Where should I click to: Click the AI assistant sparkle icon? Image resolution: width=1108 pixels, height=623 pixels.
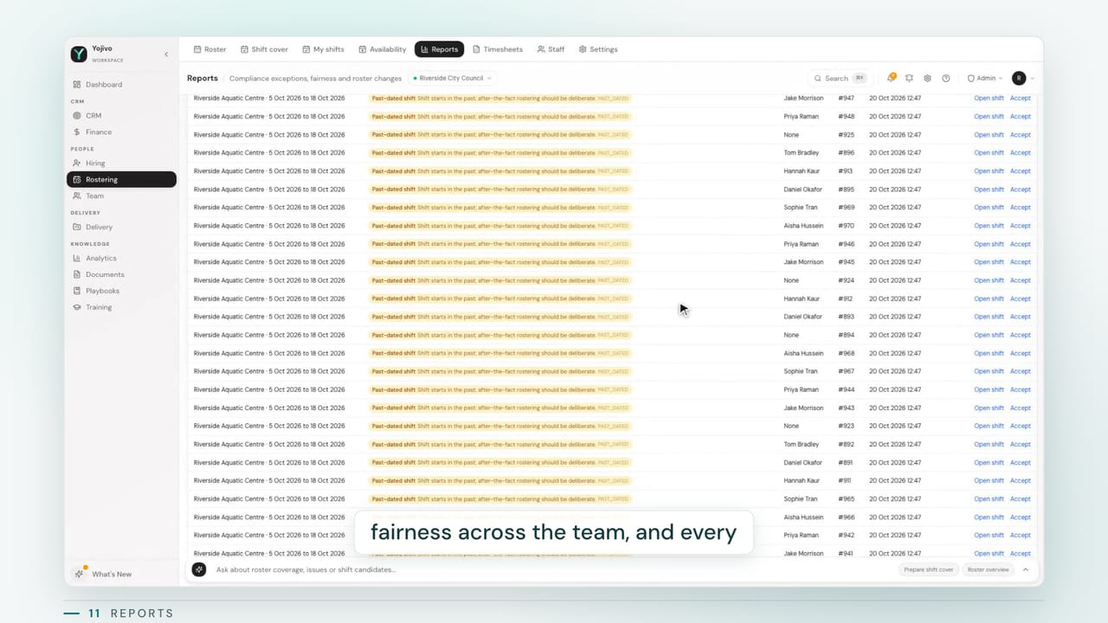click(199, 569)
